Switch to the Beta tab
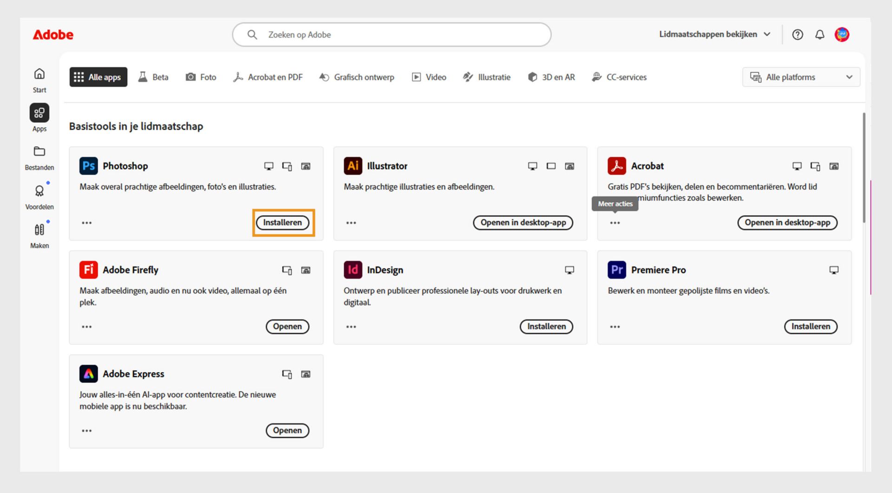 153,77
